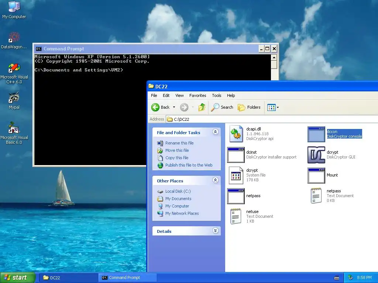Screen dimensions: 378x283
Task: Open the View menu
Action: coord(179,95)
